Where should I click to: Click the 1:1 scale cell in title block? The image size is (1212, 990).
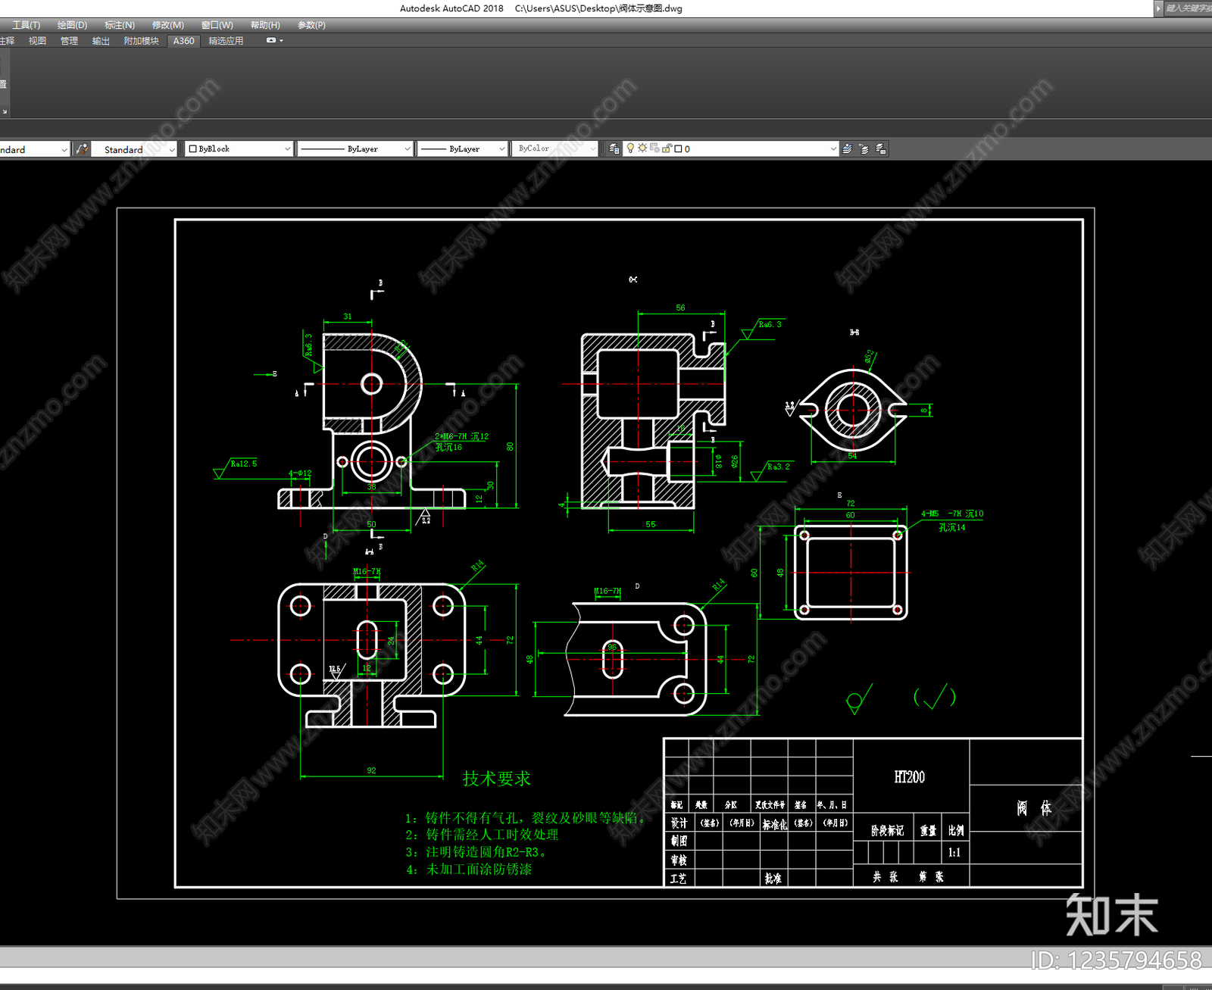(954, 853)
